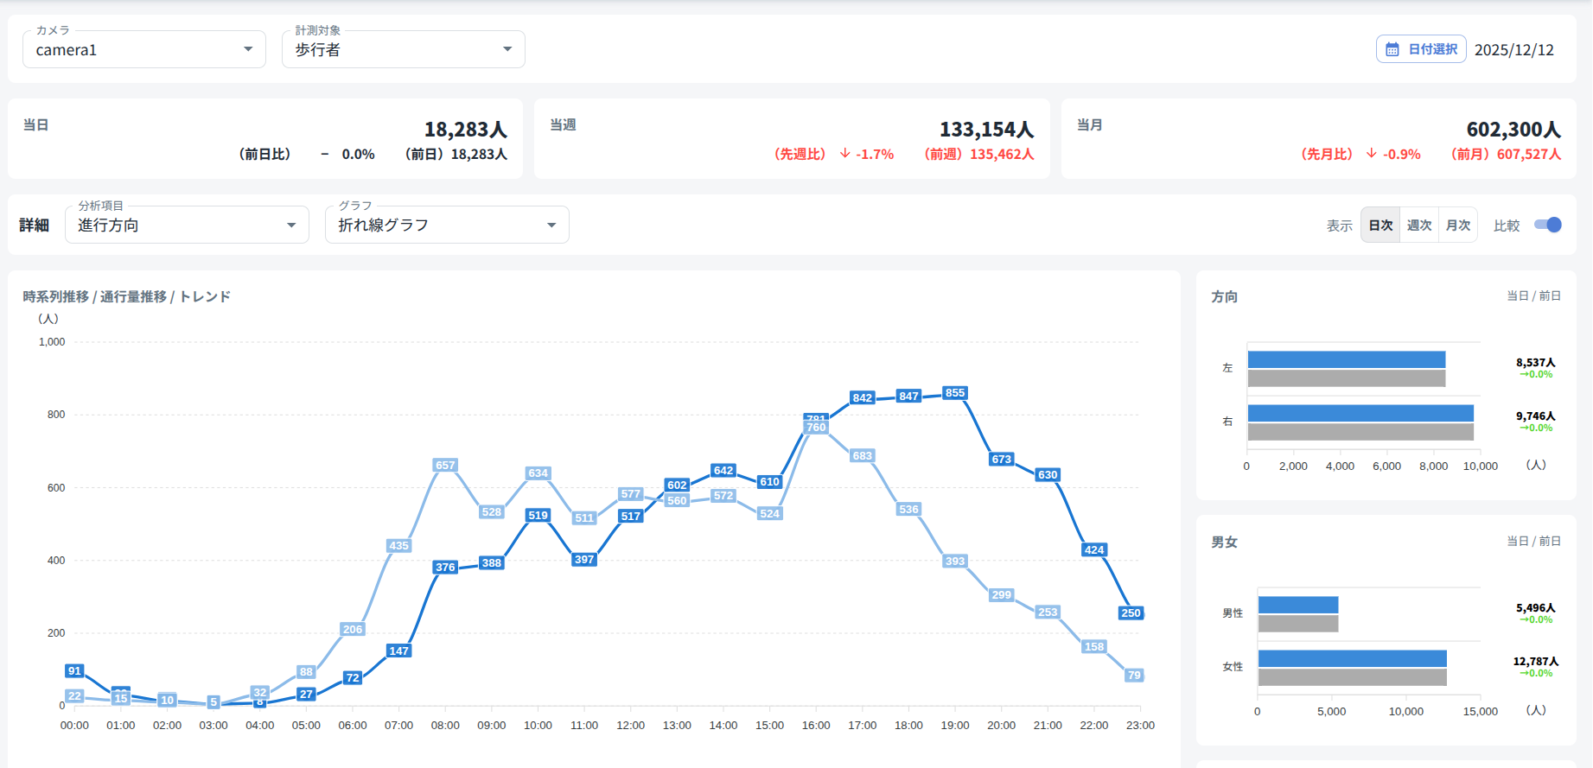This screenshot has height=768, width=1593.
Task: Click the 393 data label at 19:00
Action: 955,562
